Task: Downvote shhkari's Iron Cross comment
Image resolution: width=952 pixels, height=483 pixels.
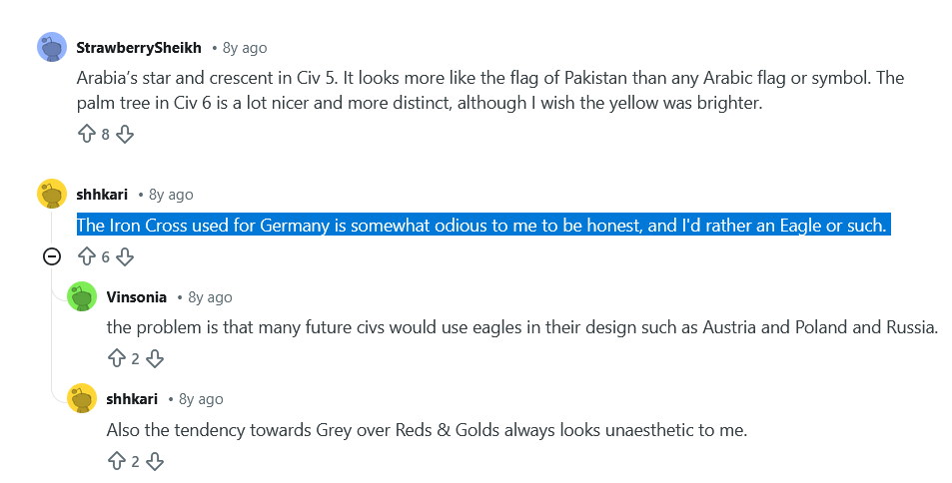Action: 125,256
